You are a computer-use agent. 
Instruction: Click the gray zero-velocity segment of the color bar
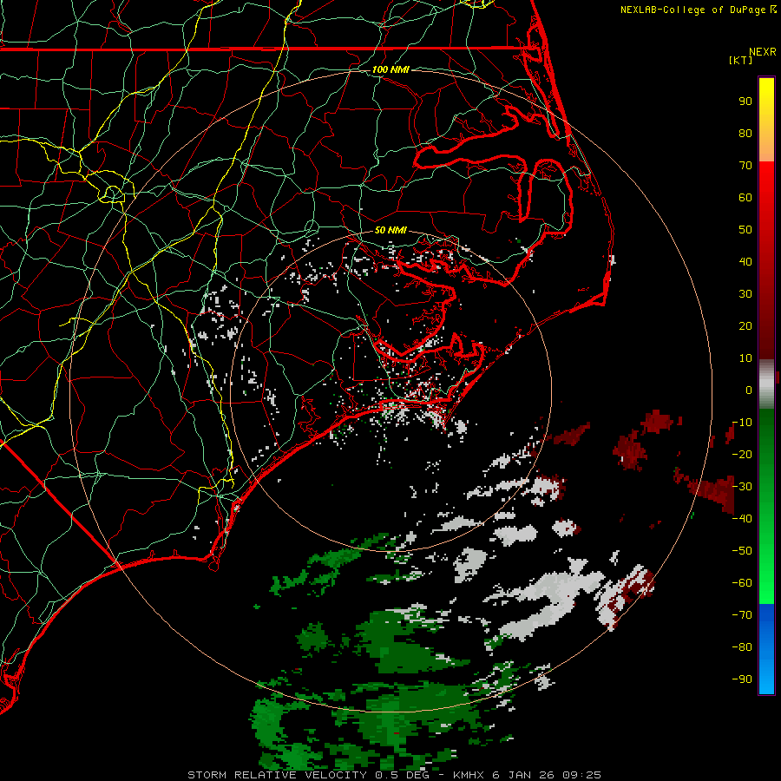pos(766,384)
